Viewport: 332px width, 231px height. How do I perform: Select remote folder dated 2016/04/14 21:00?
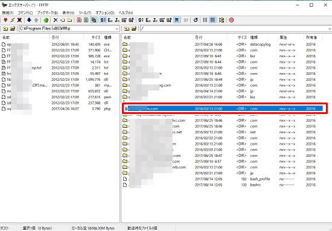pyautogui.click(x=223, y=91)
